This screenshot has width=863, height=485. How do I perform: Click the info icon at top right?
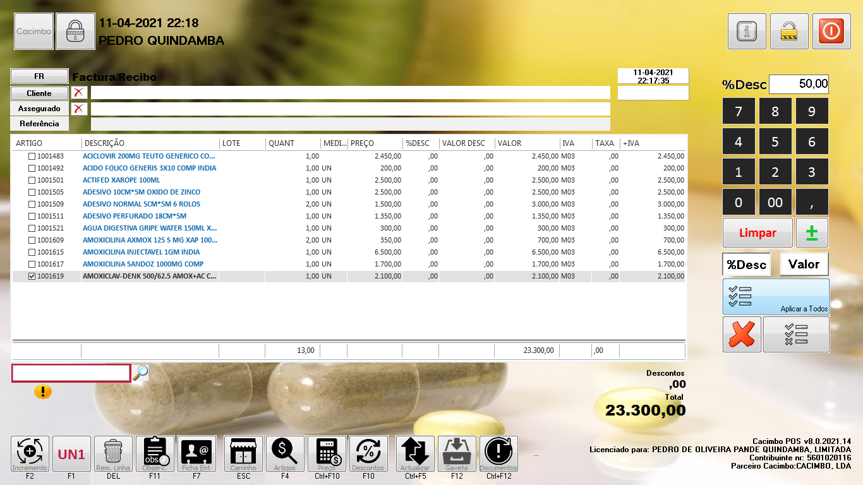click(747, 31)
